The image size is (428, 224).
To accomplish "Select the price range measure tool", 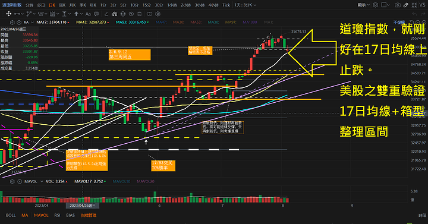I will (x=64, y=14).
